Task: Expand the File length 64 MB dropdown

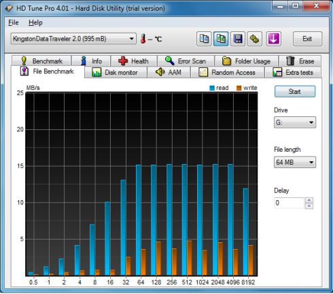Action: [295, 162]
